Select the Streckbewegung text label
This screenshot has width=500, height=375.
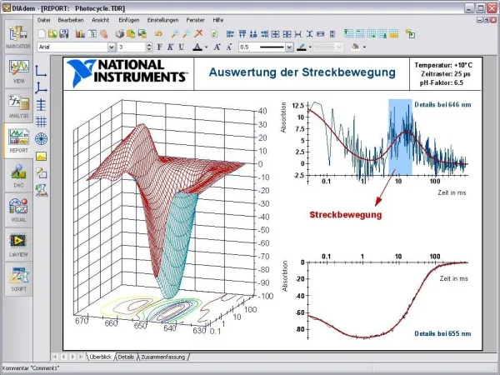click(x=345, y=214)
